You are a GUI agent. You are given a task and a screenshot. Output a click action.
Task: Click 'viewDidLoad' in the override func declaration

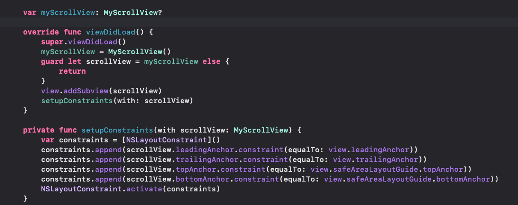coord(111,32)
